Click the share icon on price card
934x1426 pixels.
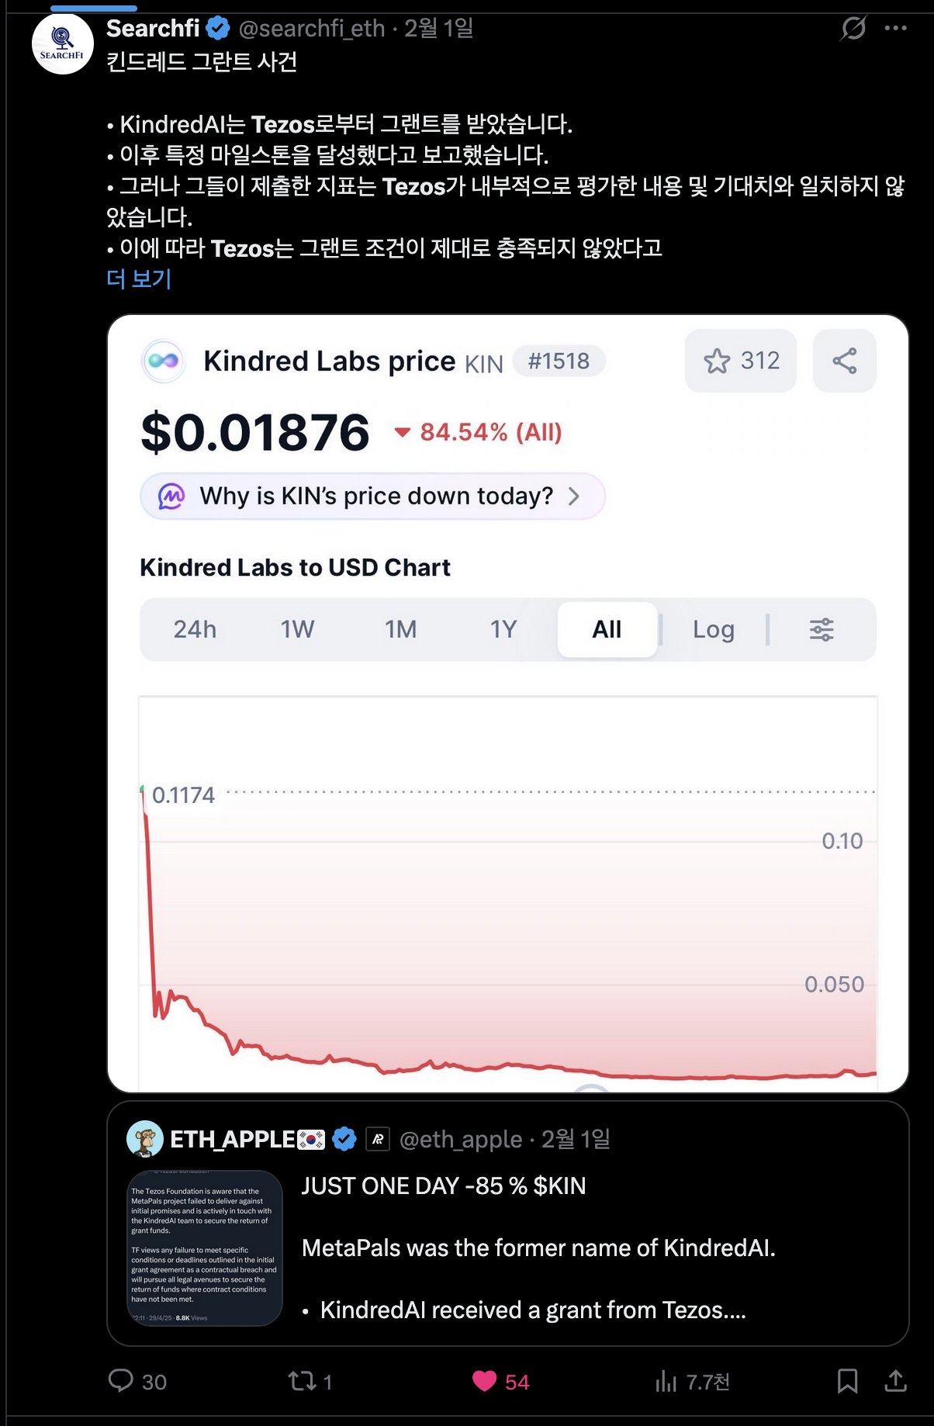(844, 361)
